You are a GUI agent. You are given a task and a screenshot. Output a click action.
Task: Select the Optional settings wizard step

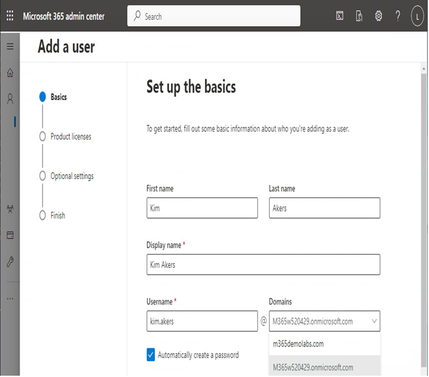click(67, 176)
